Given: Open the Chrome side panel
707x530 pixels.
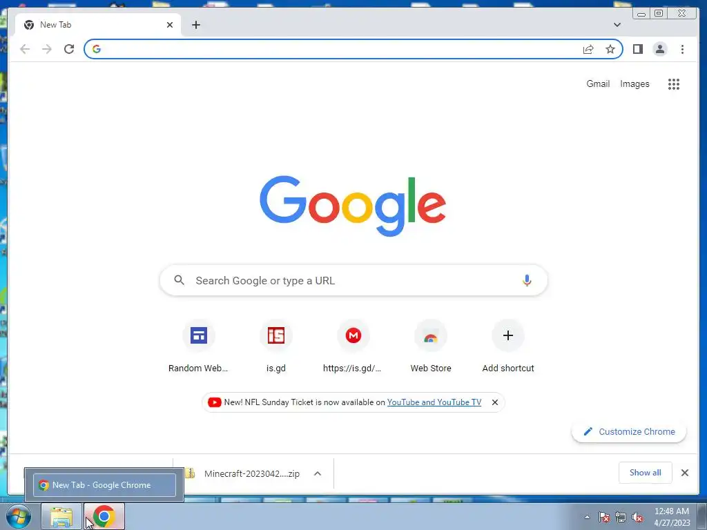Looking at the screenshot, I should 637,49.
